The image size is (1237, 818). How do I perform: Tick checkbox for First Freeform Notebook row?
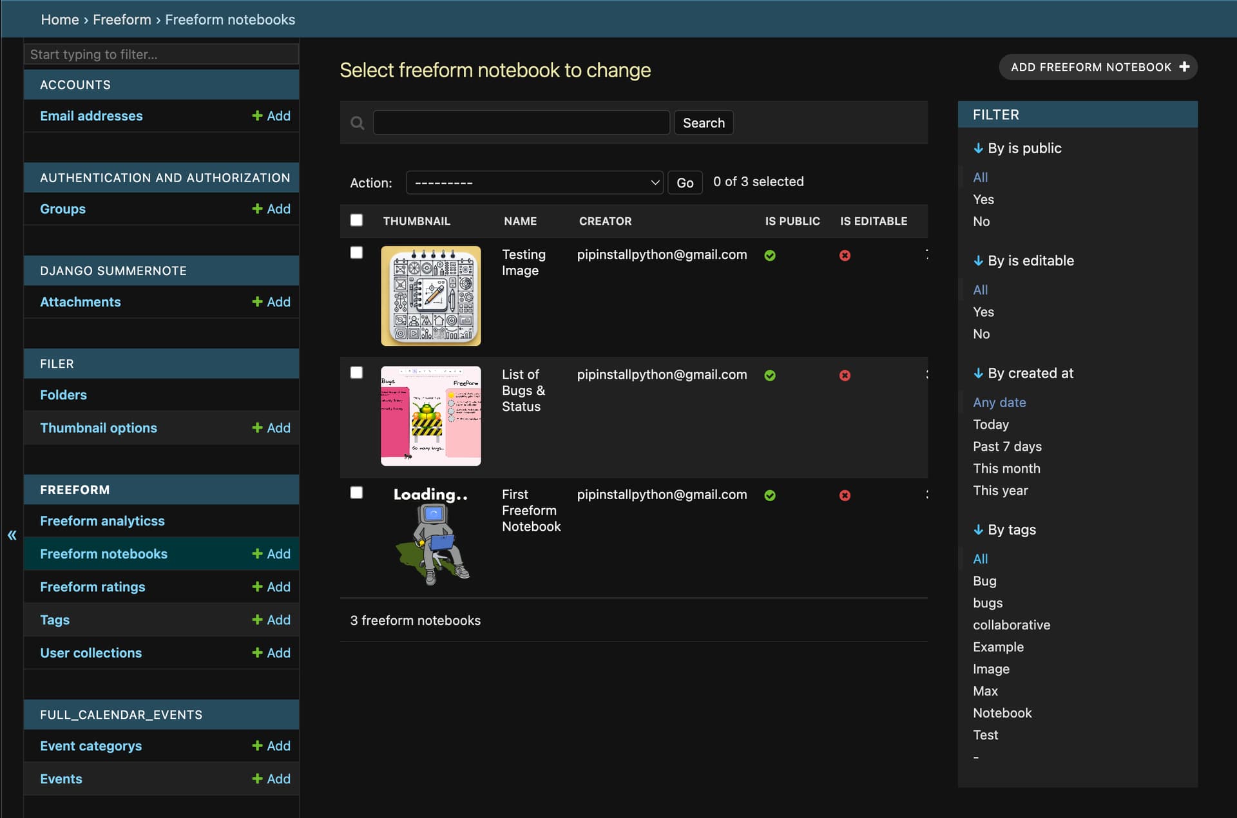[x=356, y=493]
